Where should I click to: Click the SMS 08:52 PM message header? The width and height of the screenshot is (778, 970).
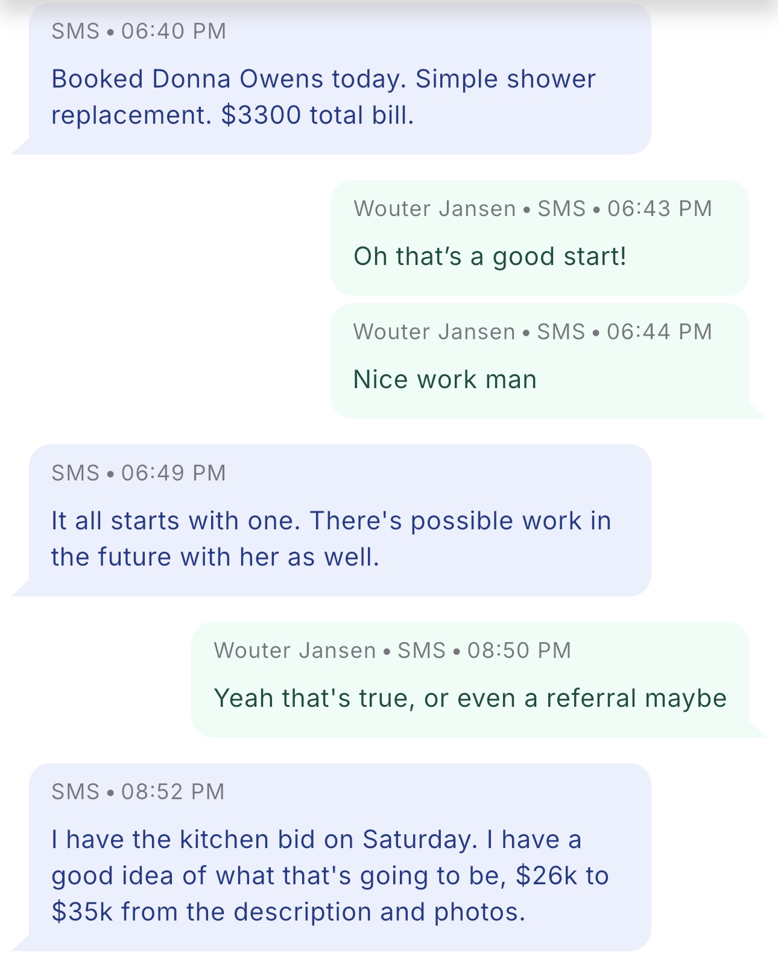[138, 791]
